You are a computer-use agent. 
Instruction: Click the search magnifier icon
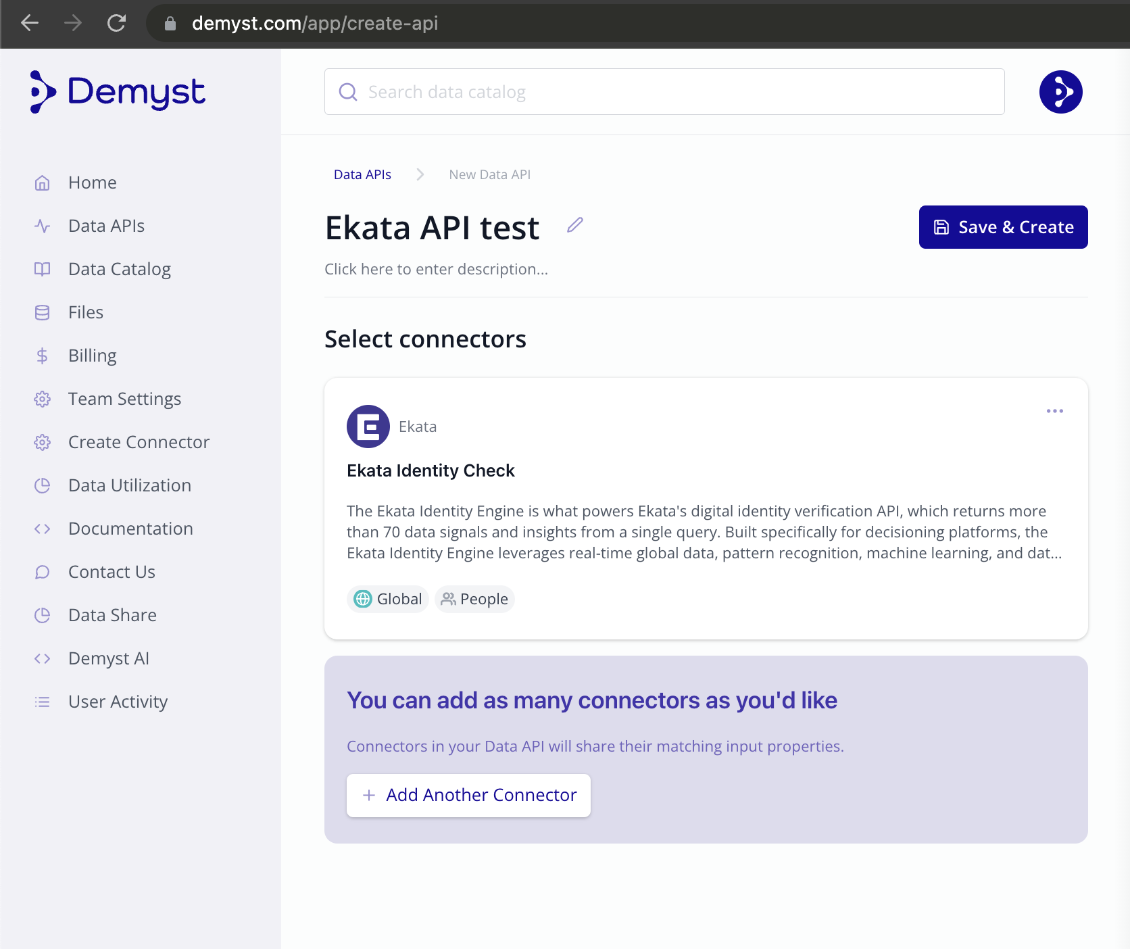[348, 92]
